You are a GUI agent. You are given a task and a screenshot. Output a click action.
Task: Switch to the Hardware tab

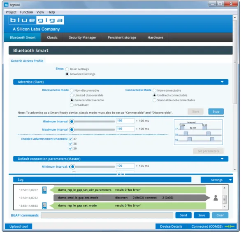pyautogui.click(x=155, y=37)
